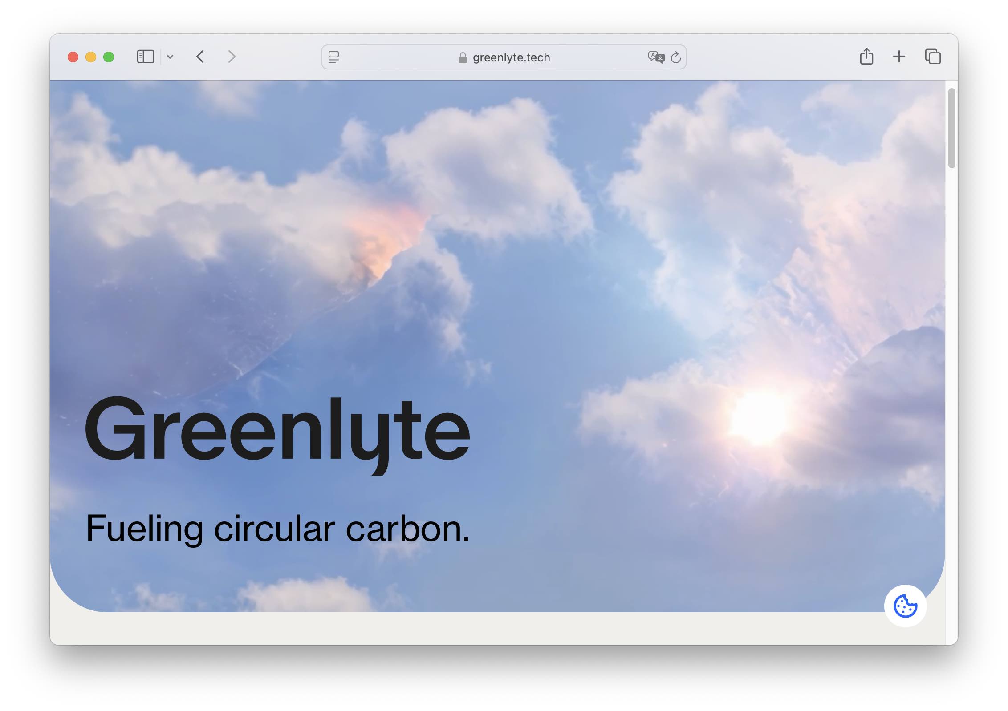
Task: Reload the current page
Action: 675,57
